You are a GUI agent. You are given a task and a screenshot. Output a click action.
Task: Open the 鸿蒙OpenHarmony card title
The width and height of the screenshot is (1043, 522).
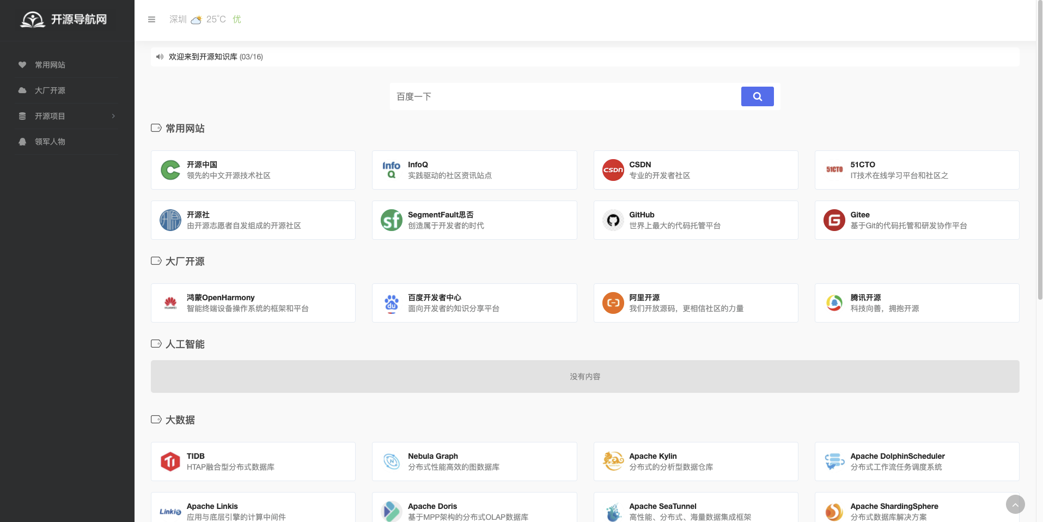221,298
